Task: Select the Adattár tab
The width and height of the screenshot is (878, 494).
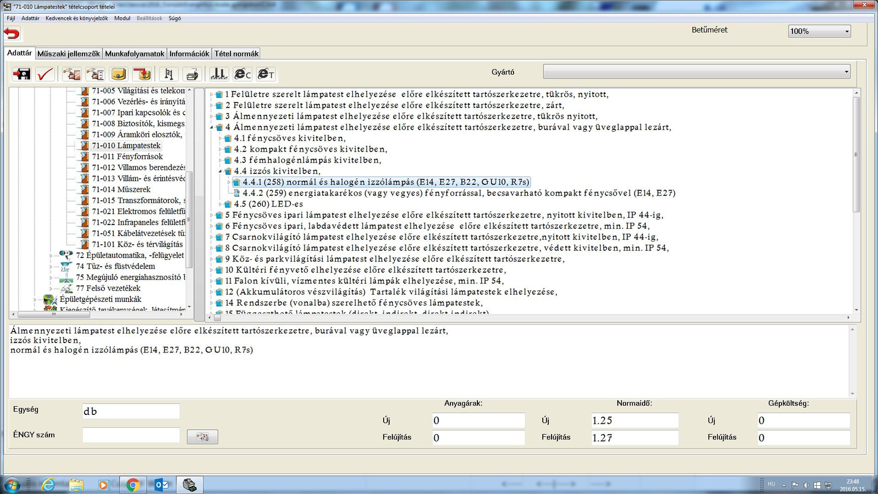Action: pyautogui.click(x=20, y=53)
